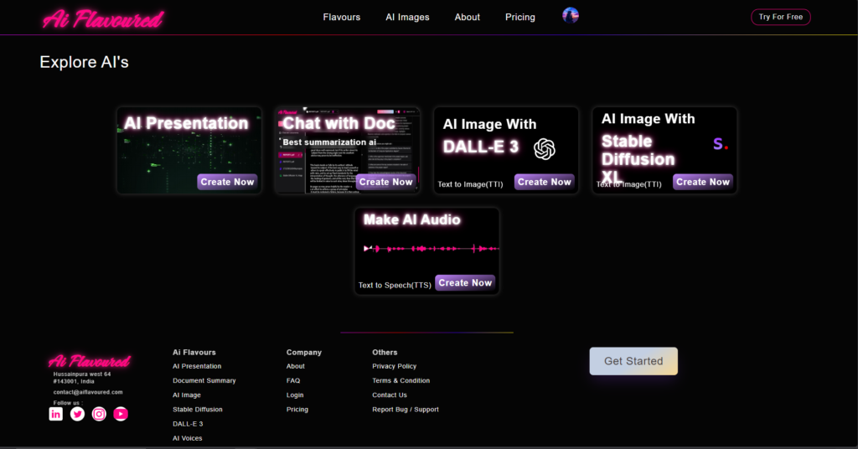
Task: Open the Flavours menu in navbar
Action: [x=342, y=17]
